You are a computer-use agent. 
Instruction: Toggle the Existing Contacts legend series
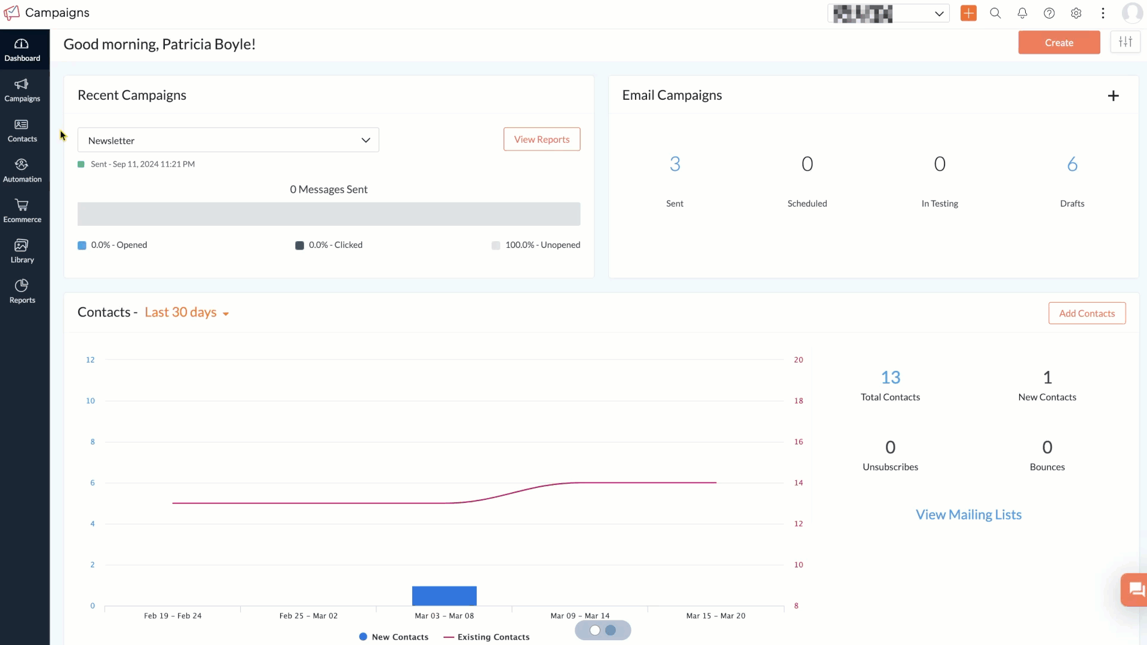click(486, 637)
